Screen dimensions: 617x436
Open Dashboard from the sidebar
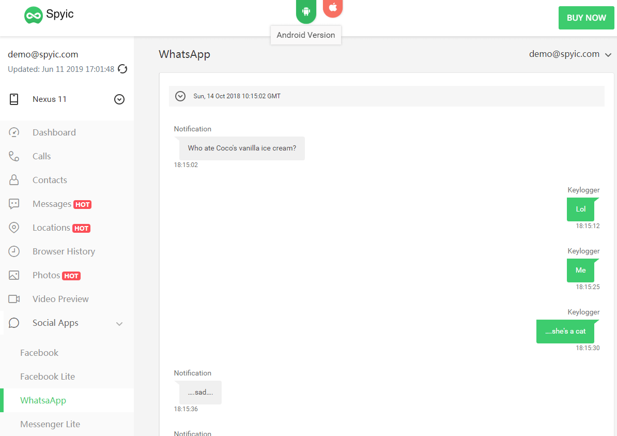click(54, 132)
